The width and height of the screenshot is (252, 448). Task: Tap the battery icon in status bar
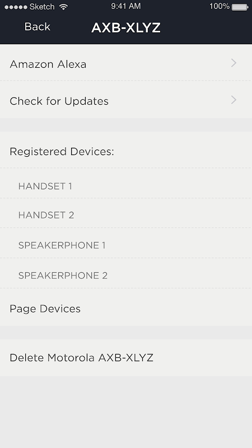240,7
